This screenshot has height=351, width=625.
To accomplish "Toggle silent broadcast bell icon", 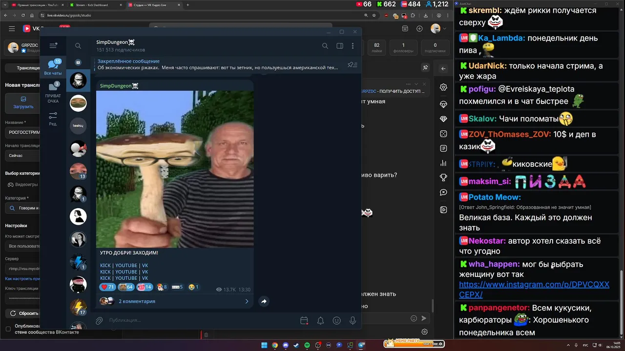I will [320, 320].
